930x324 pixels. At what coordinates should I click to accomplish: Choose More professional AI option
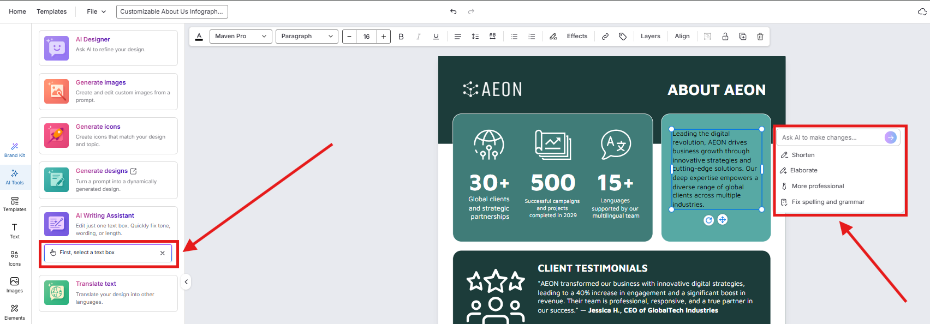818,186
